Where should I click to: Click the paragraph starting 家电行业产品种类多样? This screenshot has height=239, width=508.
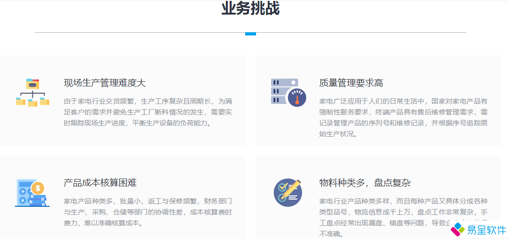pyautogui.click(x=403, y=218)
